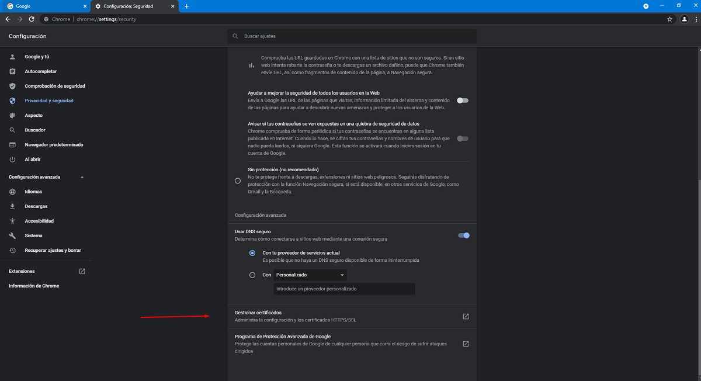Image resolution: width=701 pixels, height=381 pixels.
Task: Click the Chrome site info icon in address bar
Action: [46, 19]
